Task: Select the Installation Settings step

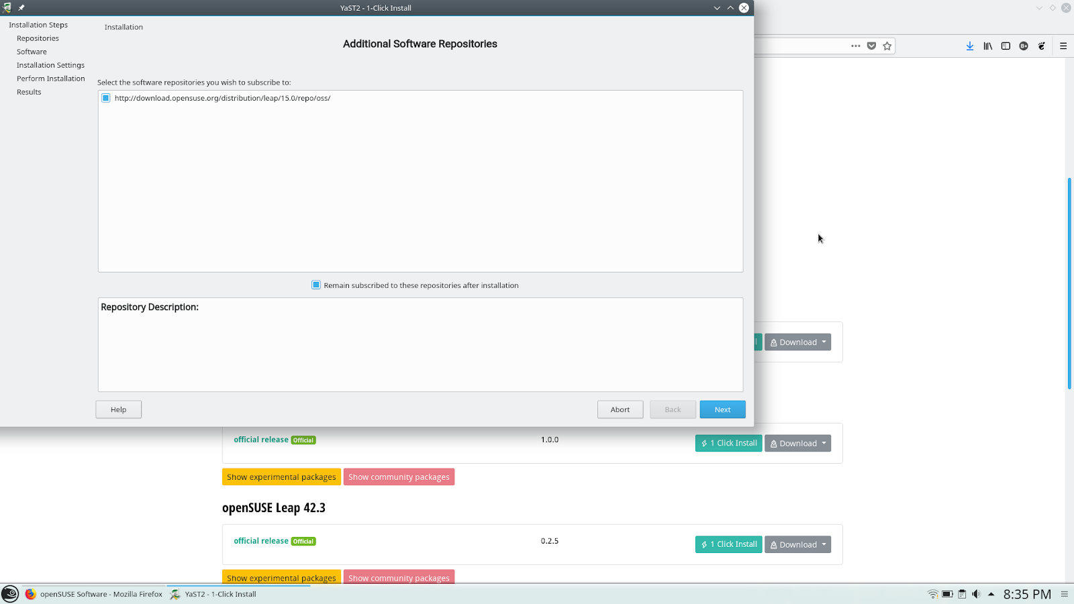Action: (50, 65)
